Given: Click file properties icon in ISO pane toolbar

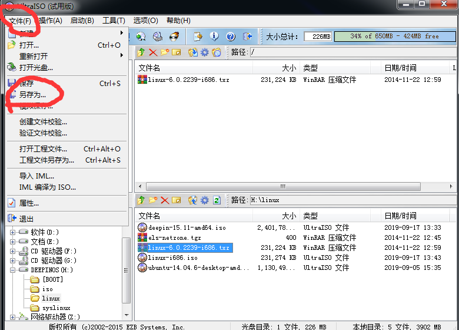Looking at the screenshot, I should tap(217, 52).
